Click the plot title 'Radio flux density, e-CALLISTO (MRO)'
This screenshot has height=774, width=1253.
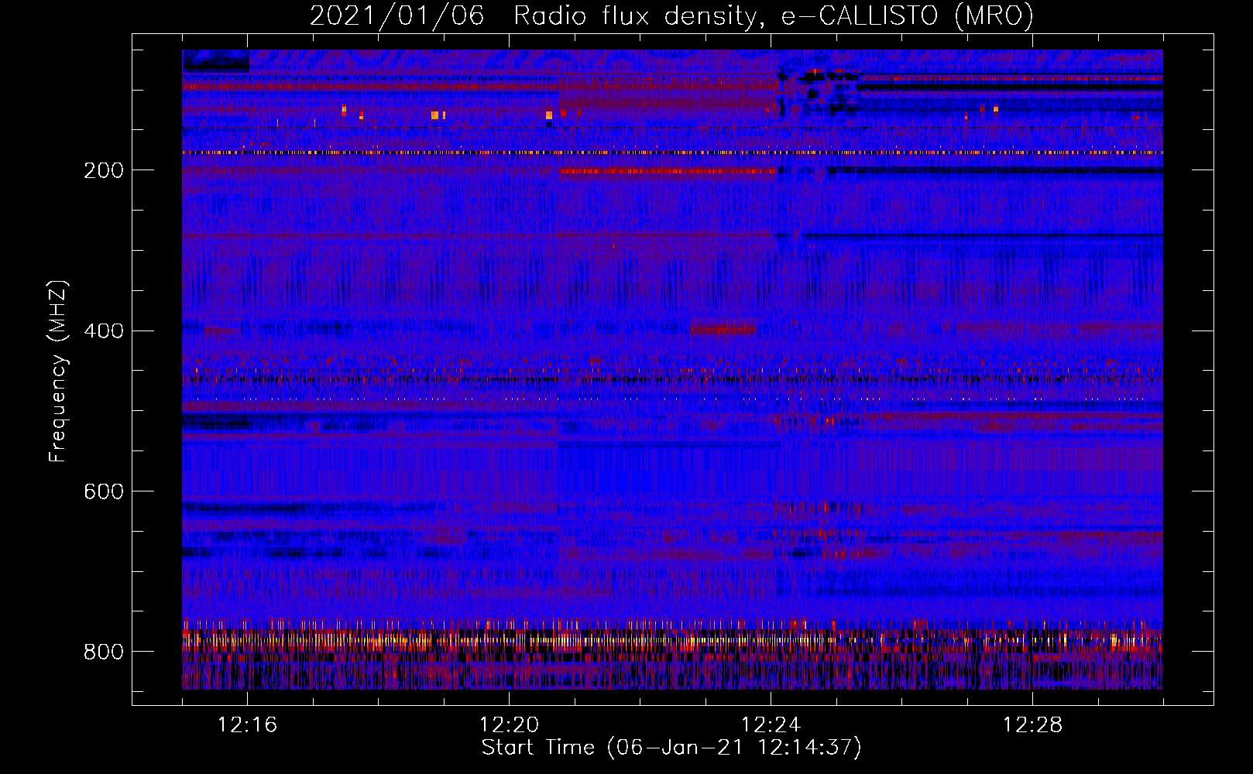click(773, 15)
